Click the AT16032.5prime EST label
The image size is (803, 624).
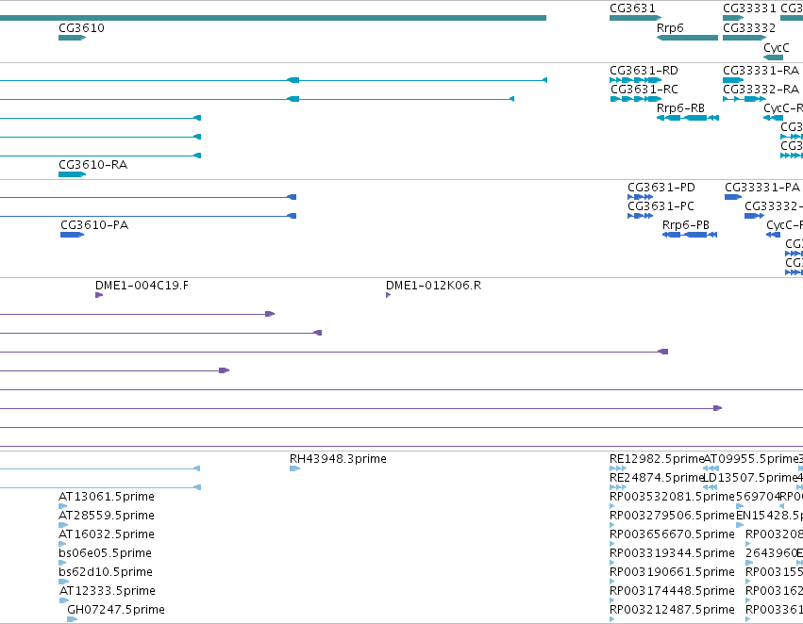(x=107, y=534)
